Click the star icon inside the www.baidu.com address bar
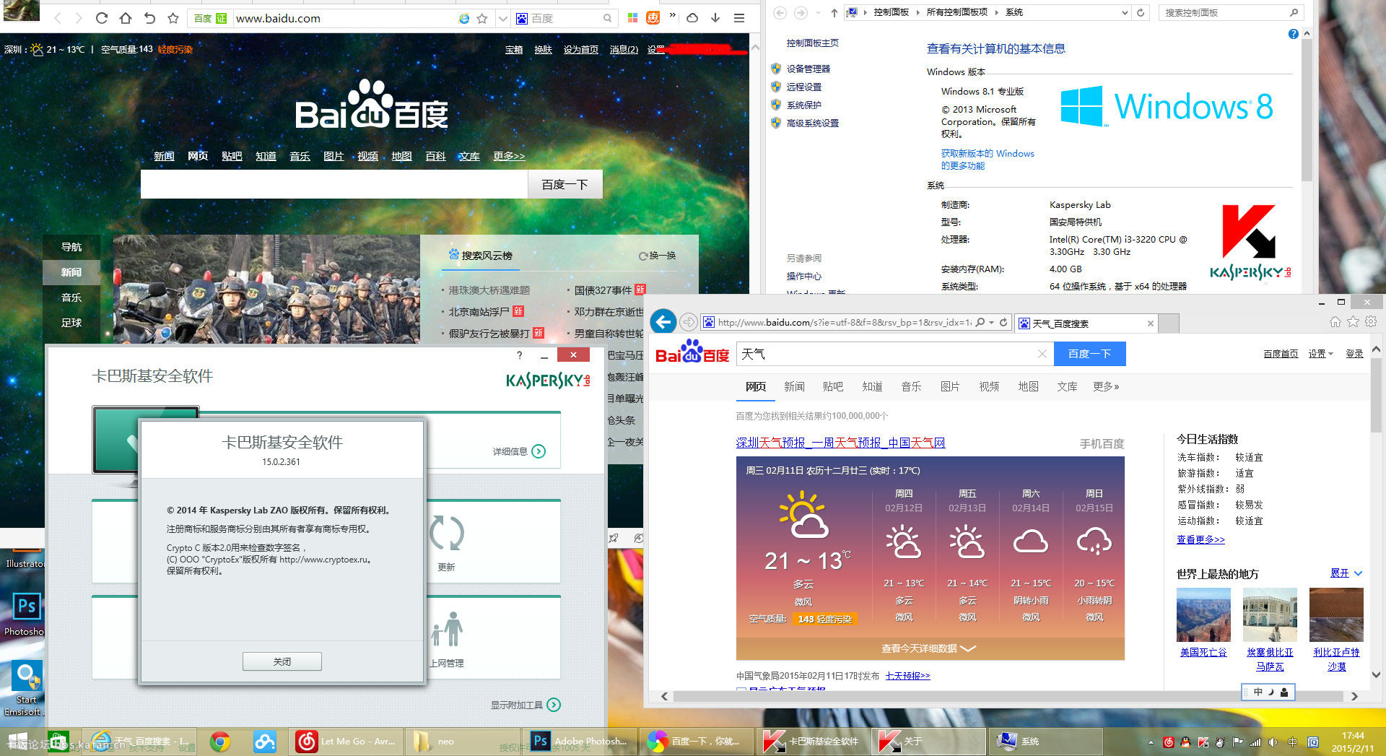This screenshot has width=1386, height=756. tap(482, 19)
